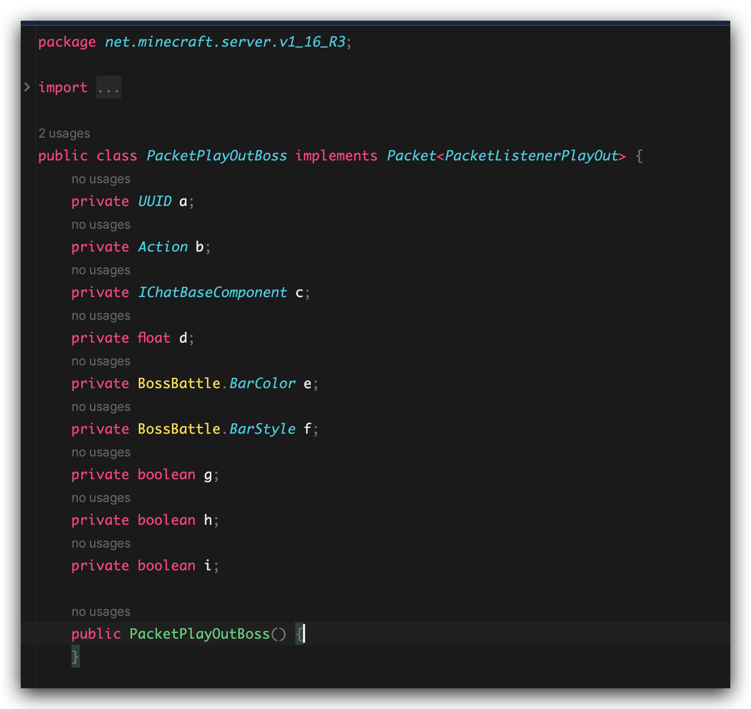The height and width of the screenshot is (709, 751).
Task: Click the highlighted closing brace of constructor
Action: click(76, 657)
